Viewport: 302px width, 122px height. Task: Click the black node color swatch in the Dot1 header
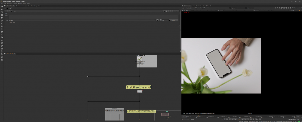click(x=164, y=11)
